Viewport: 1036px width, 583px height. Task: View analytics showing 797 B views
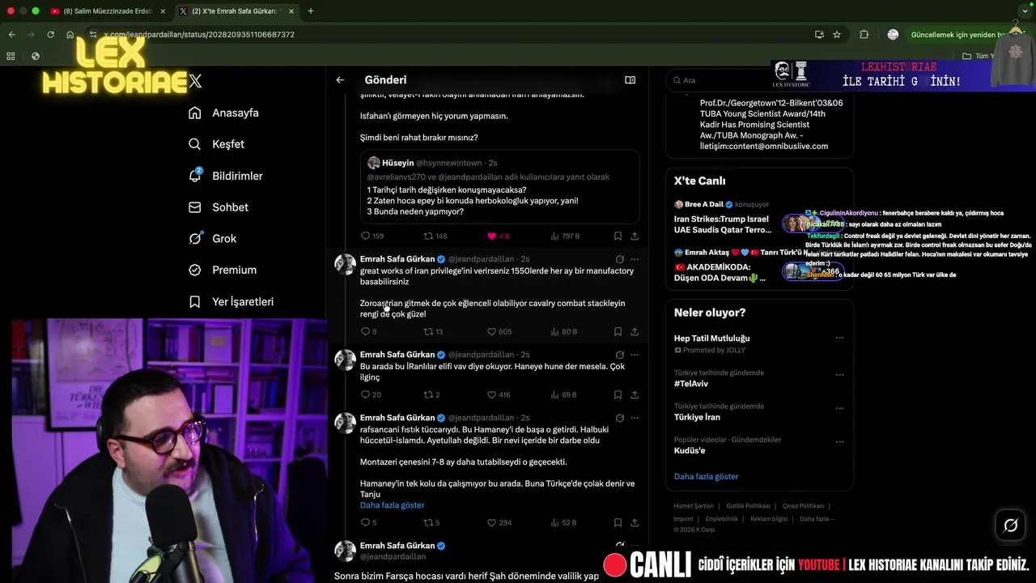point(565,236)
